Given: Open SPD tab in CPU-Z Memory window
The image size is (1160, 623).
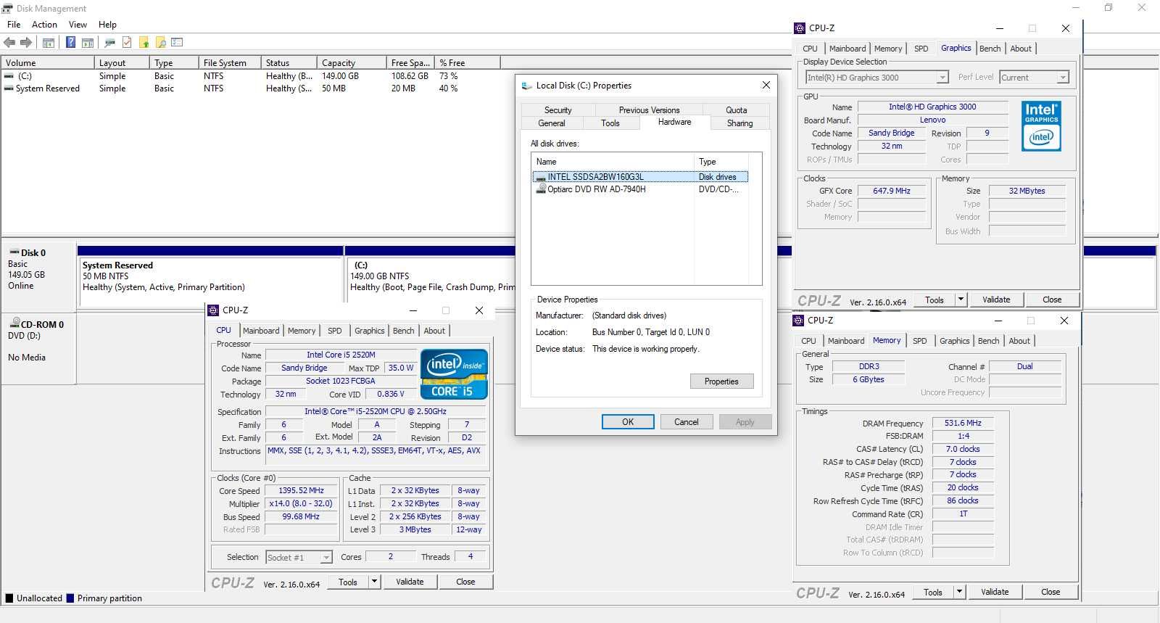Looking at the screenshot, I should pyautogui.click(x=919, y=341).
